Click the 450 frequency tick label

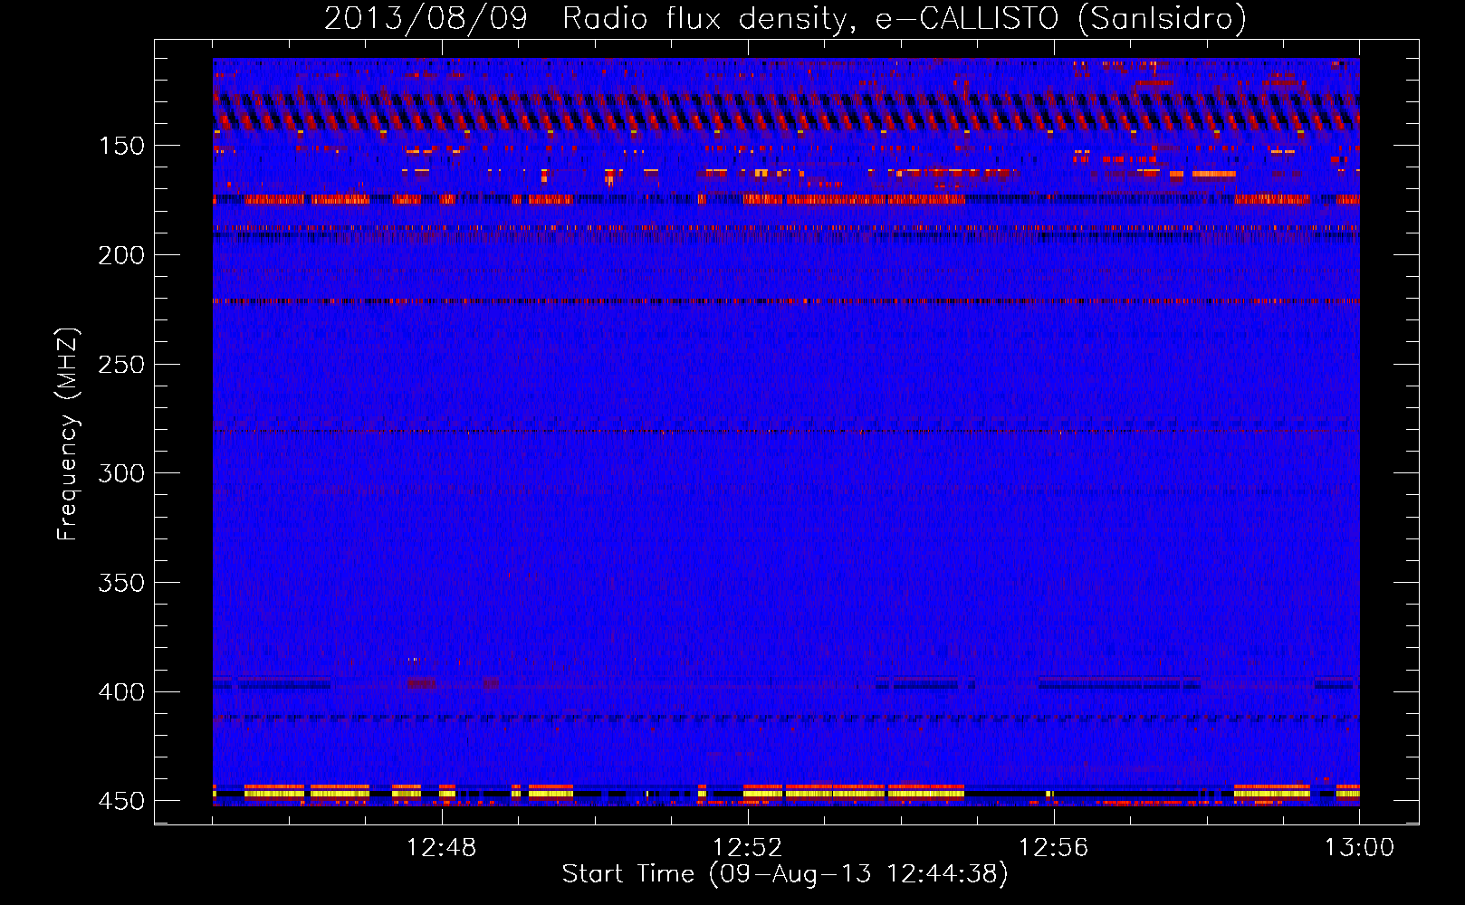[x=121, y=802]
